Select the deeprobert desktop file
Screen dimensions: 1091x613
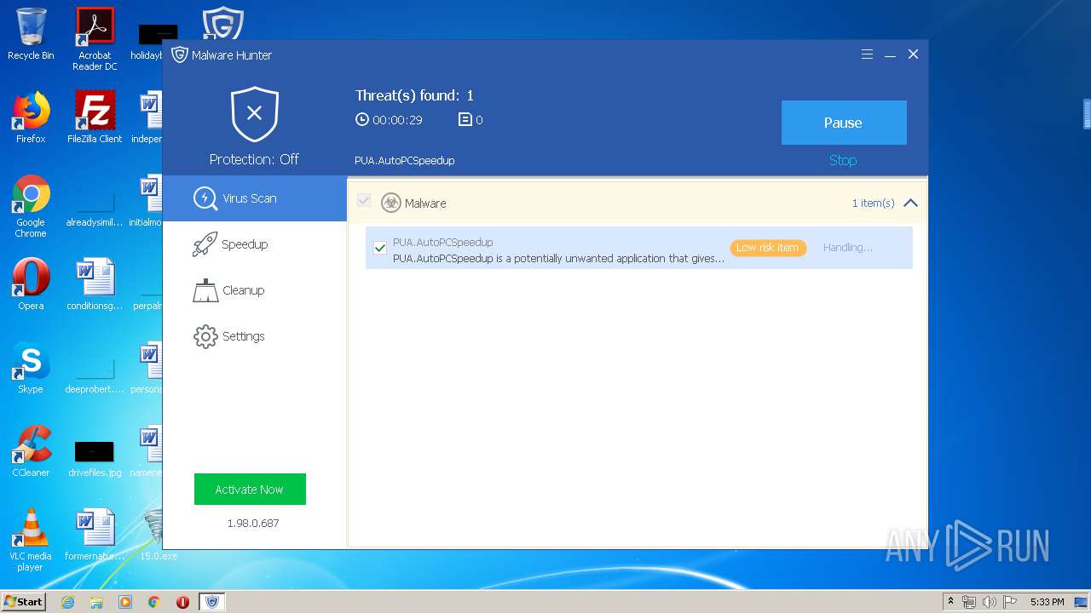point(95,376)
